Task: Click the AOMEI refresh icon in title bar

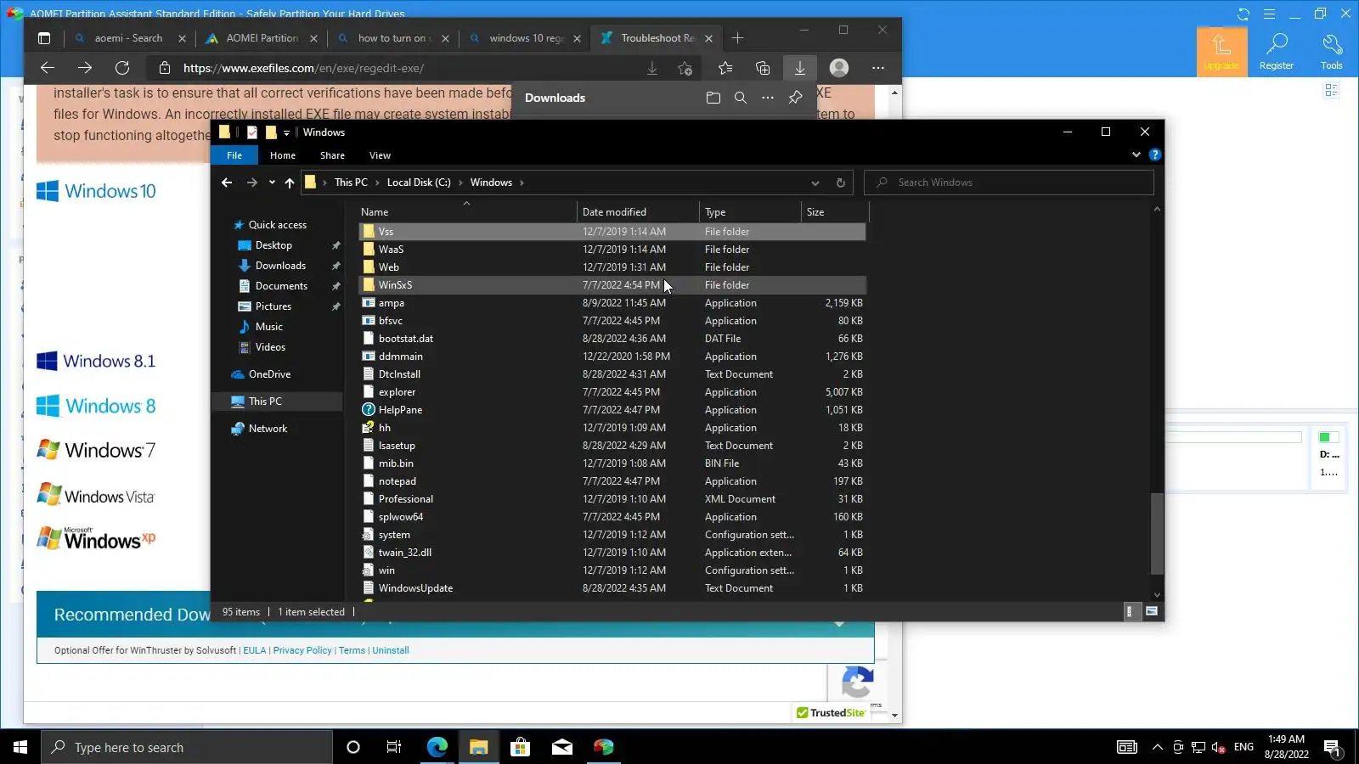Action: pyautogui.click(x=1243, y=14)
